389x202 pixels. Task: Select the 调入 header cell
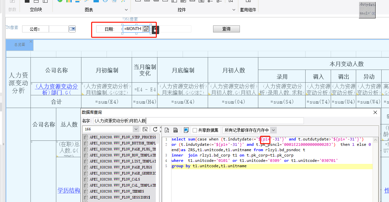click(x=318, y=77)
